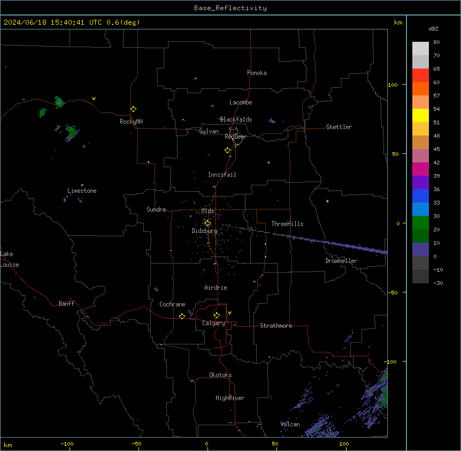This screenshot has height=451, width=461.
Task: Click the Olds label
Action: pyautogui.click(x=208, y=211)
